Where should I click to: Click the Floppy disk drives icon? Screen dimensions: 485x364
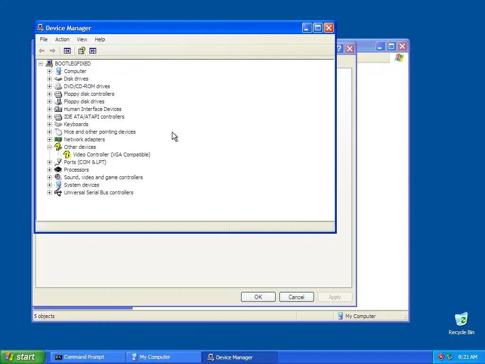tap(58, 101)
